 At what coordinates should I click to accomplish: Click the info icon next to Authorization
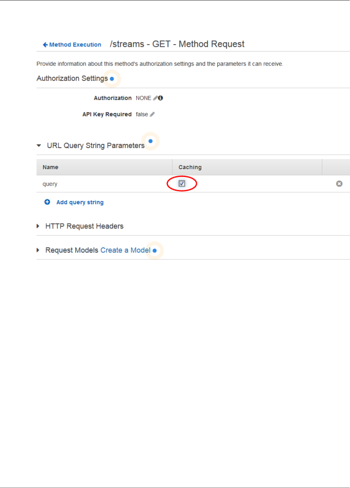tap(160, 98)
